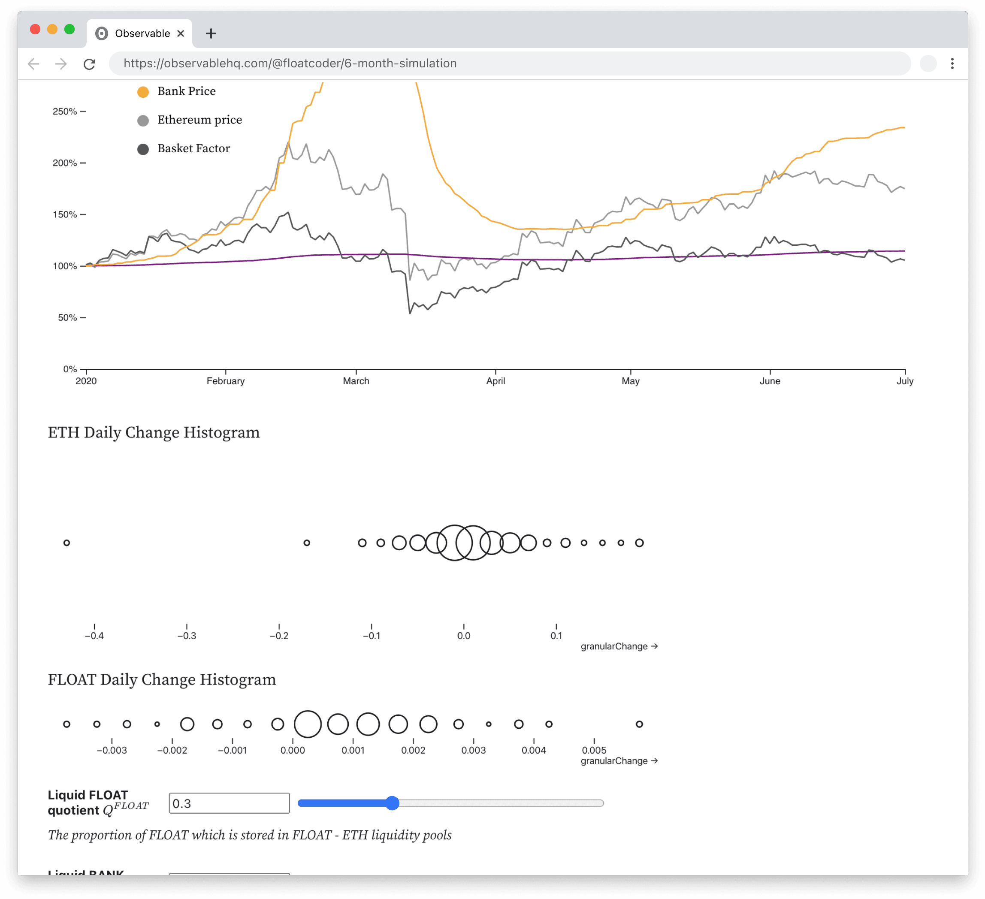Image resolution: width=985 pixels, height=899 pixels.
Task: Click the Liquid FLOAT quotient value field
Action: (x=229, y=803)
